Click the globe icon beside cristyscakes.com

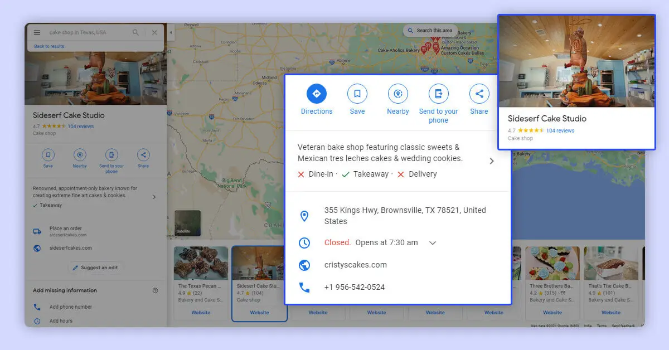click(x=304, y=265)
